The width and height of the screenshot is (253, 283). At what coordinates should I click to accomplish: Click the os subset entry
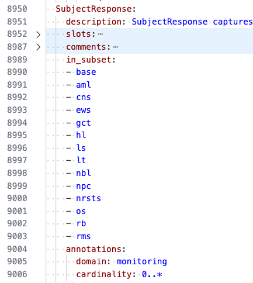81,211
